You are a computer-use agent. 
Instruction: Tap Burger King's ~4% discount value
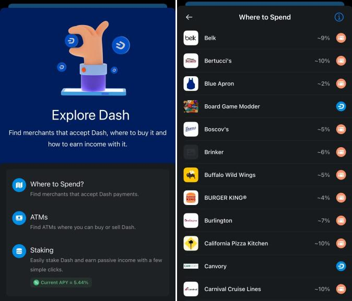click(323, 198)
